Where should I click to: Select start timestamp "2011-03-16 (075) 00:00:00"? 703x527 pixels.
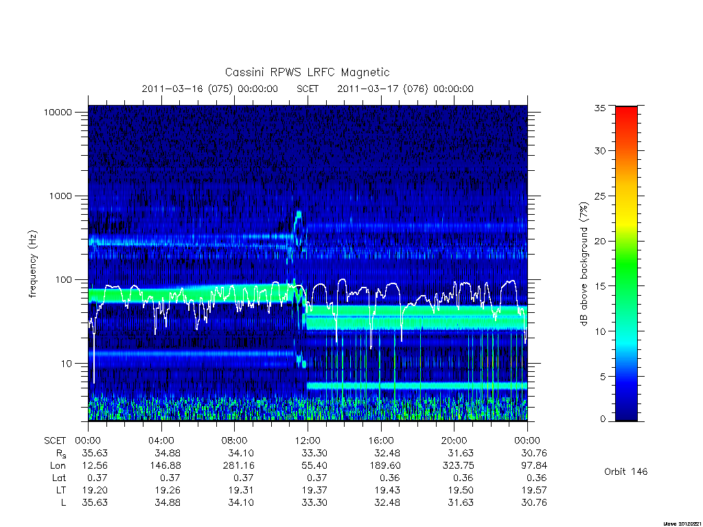point(210,89)
